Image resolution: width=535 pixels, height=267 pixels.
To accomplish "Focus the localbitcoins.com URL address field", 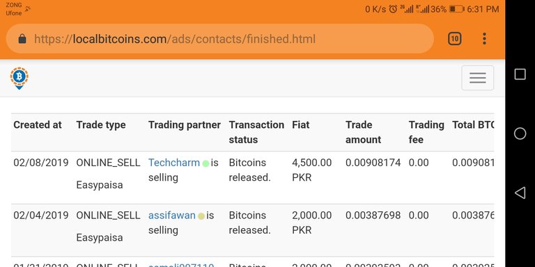I will [x=219, y=38].
